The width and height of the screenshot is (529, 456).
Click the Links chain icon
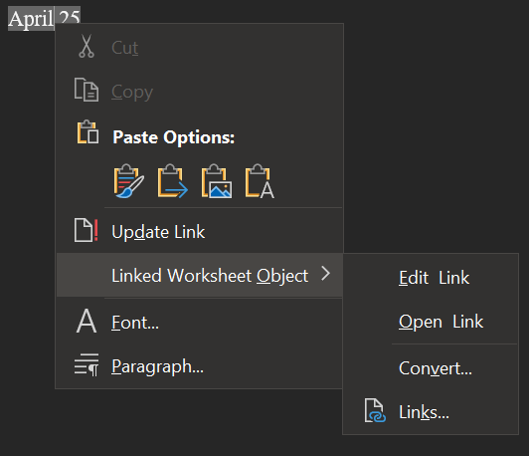pos(375,410)
